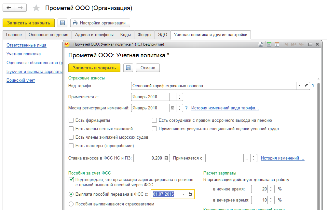The width and height of the screenshot is (327, 210).
Task: Open calendar for ФСС payment transfer date
Action: [190, 194]
